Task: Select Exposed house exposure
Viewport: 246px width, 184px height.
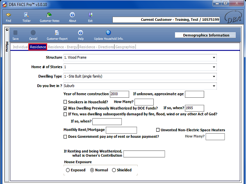Action: [x=68, y=170]
